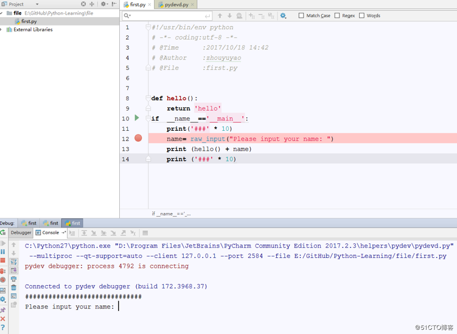Select the External Libraries tree row

click(x=60, y=29)
